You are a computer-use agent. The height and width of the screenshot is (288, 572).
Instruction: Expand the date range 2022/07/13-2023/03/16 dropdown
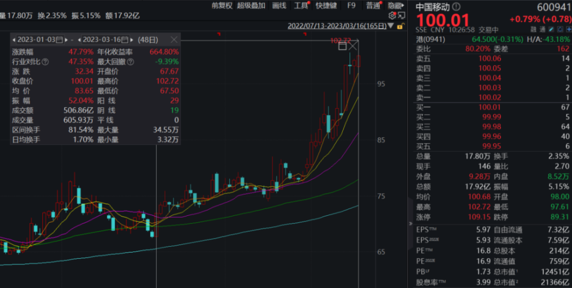click(x=391, y=26)
